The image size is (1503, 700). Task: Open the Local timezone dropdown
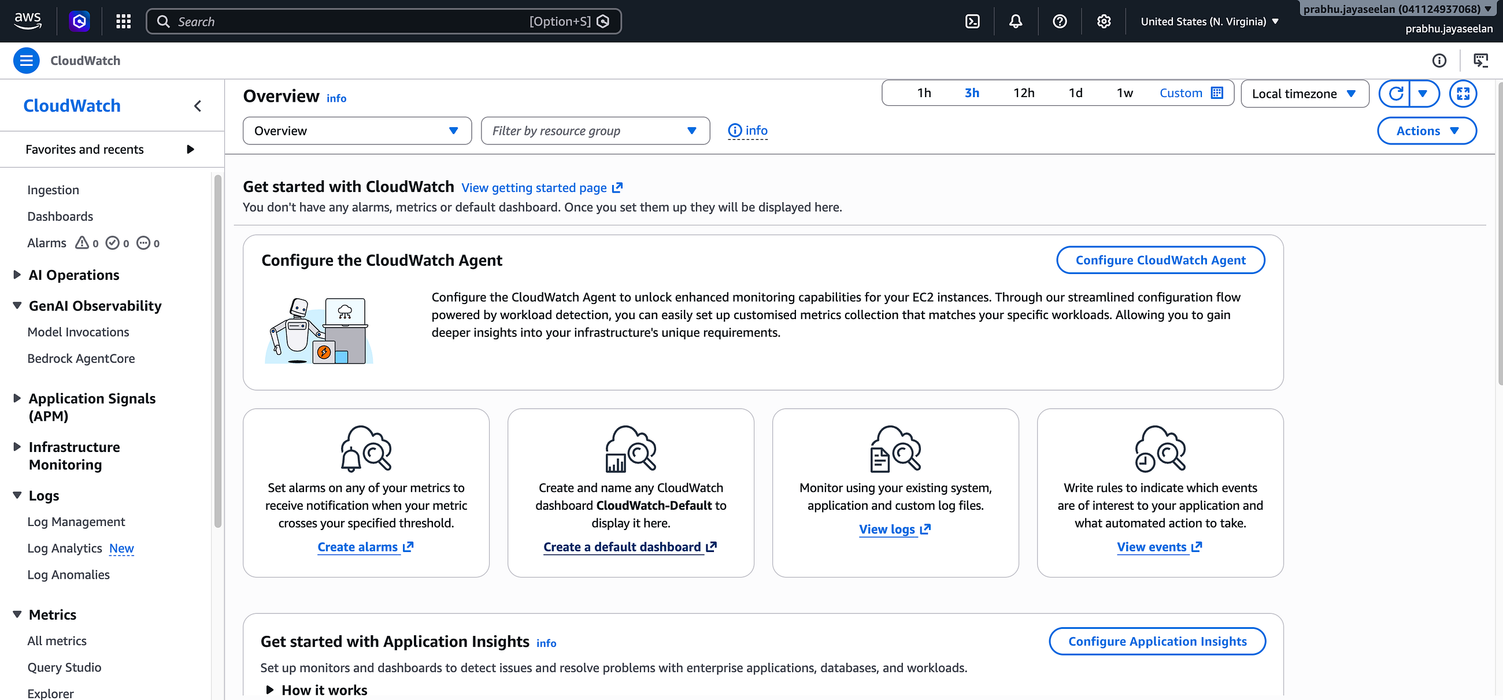tap(1304, 94)
